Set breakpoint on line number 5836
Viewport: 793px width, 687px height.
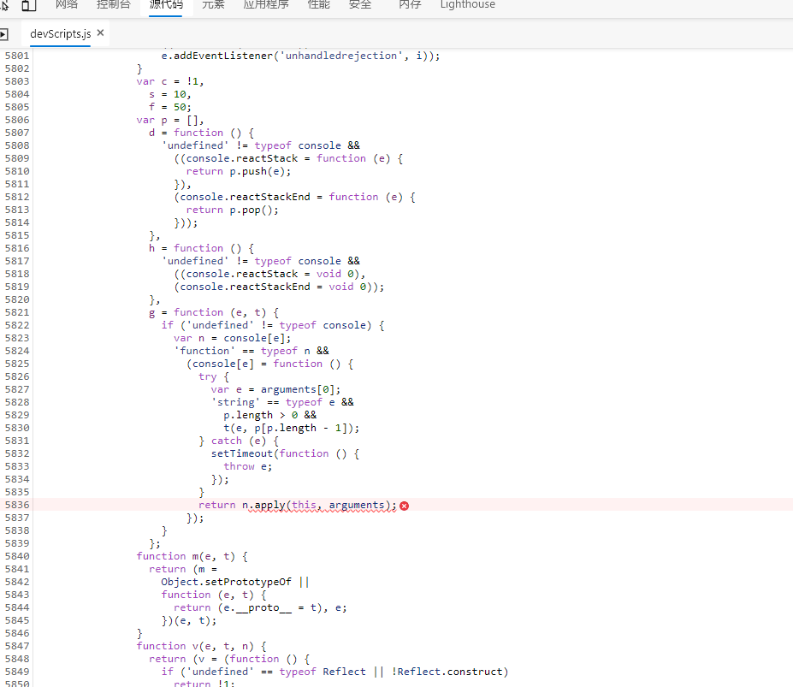17,505
